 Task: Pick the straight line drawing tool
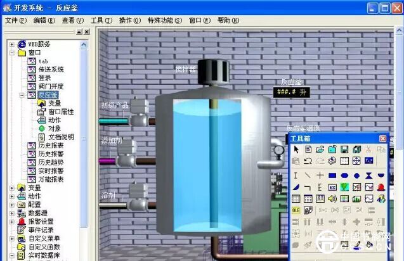coord(308,175)
